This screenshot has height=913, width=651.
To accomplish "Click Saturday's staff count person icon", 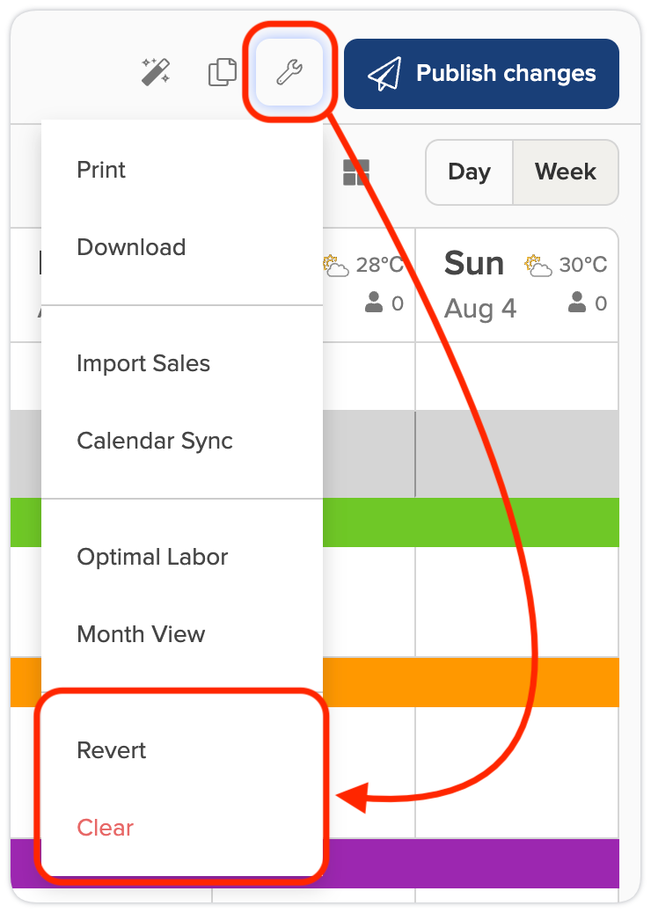I will (x=374, y=303).
